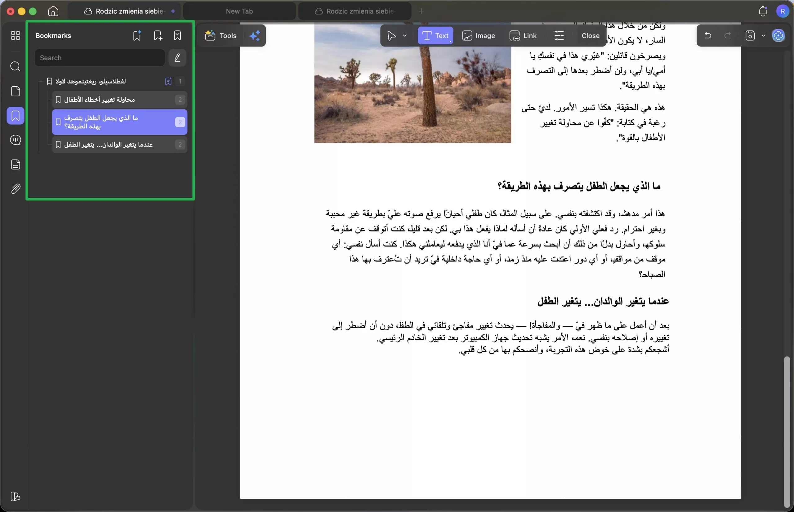Undo the last edit
This screenshot has height=512, width=794.
(708, 36)
